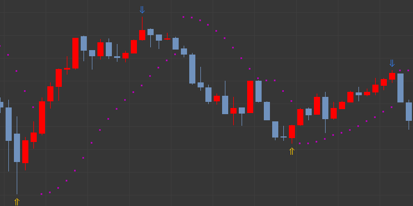The height and width of the screenshot is (206, 413).
Task: Click the first magenta dot after the mid-right yellow arrow
Action: click(x=300, y=143)
